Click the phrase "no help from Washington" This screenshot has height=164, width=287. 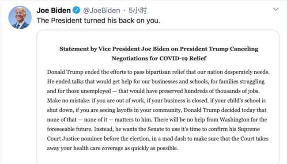(x=218, y=120)
